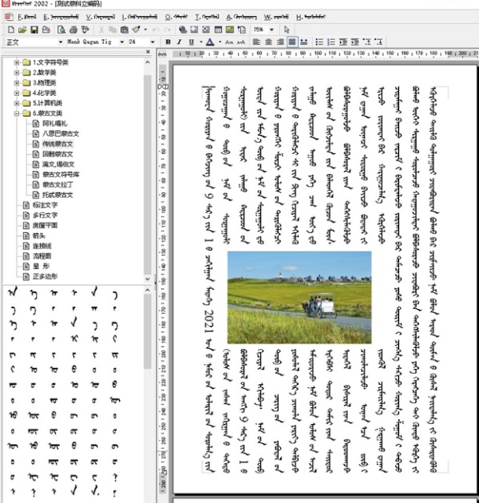Screen dimensions: 479x503
Task: Click the format painter brush icon
Action: (136, 30)
